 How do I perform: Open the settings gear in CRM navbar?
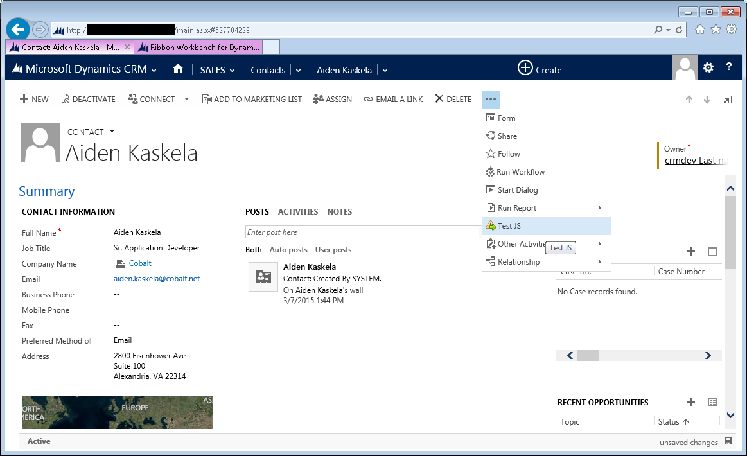coord(708,67)
